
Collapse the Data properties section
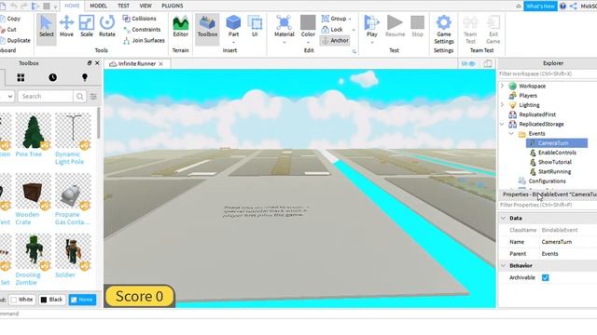504,218
